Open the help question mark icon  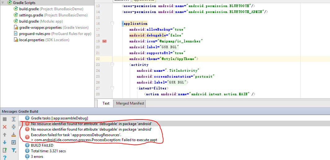point(5,158)
